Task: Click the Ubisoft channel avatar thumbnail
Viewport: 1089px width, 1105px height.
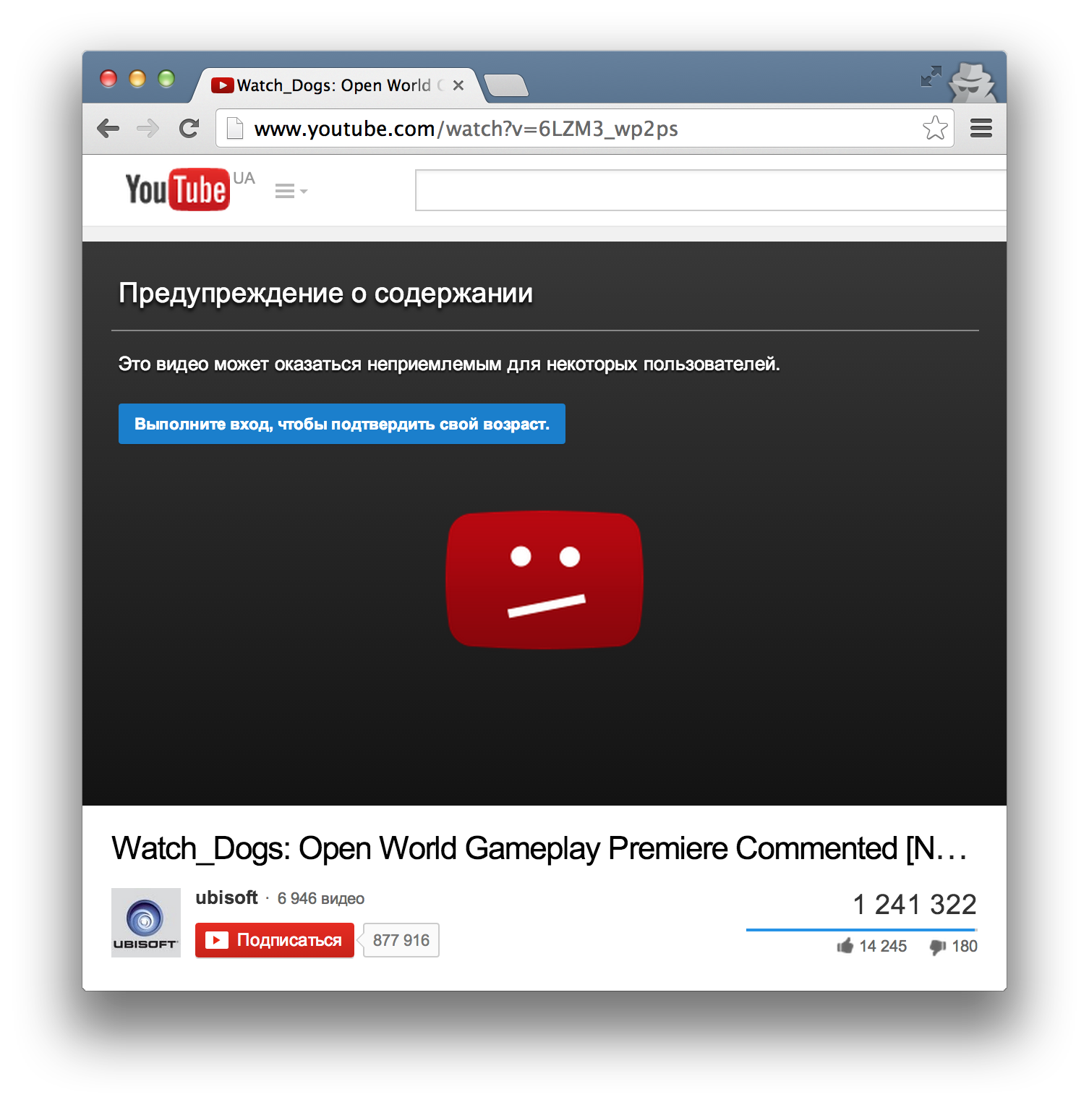Action: (145, 923)
